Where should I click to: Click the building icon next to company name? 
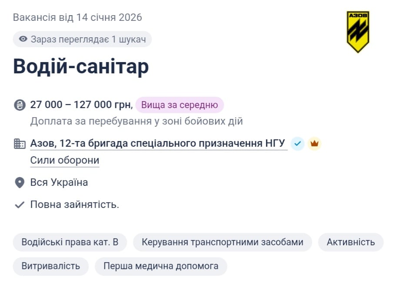tap(19, 143)
